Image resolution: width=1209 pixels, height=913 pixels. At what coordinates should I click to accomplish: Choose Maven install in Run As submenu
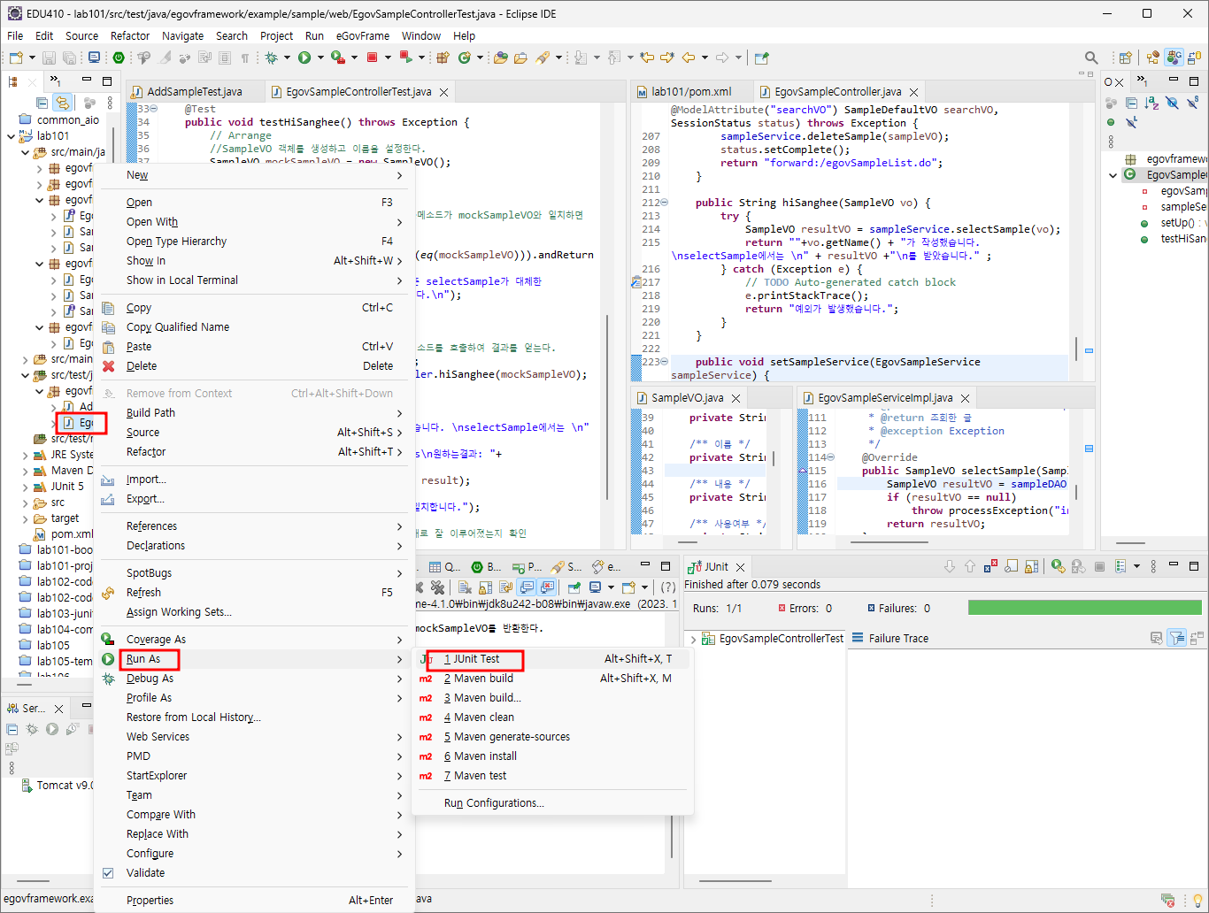pyautogui.click(x=481, y=756)
